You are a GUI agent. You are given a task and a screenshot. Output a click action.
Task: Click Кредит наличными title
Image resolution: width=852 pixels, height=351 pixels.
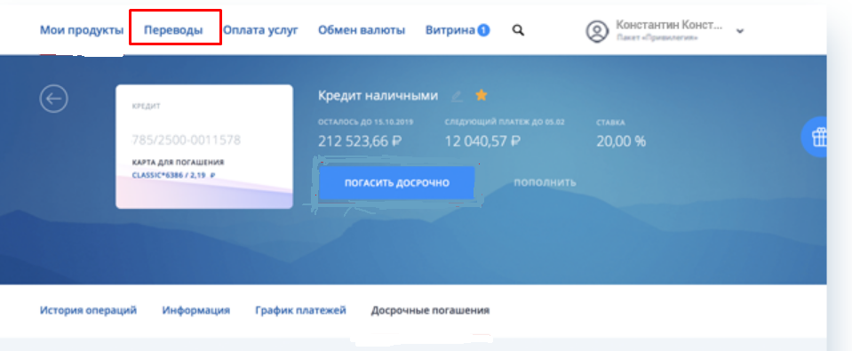[378, 96]
